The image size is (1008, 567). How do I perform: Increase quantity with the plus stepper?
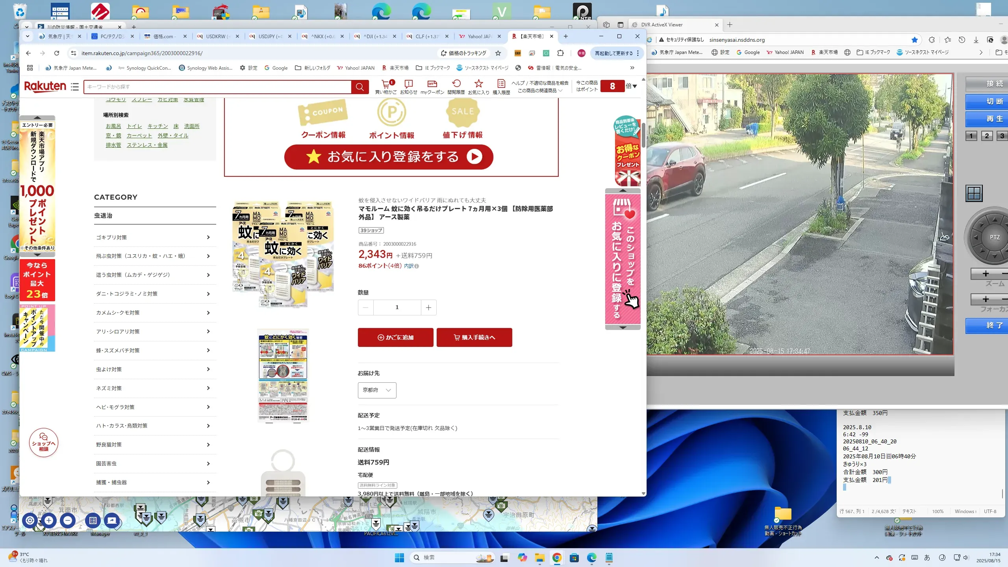pos(428,307)
